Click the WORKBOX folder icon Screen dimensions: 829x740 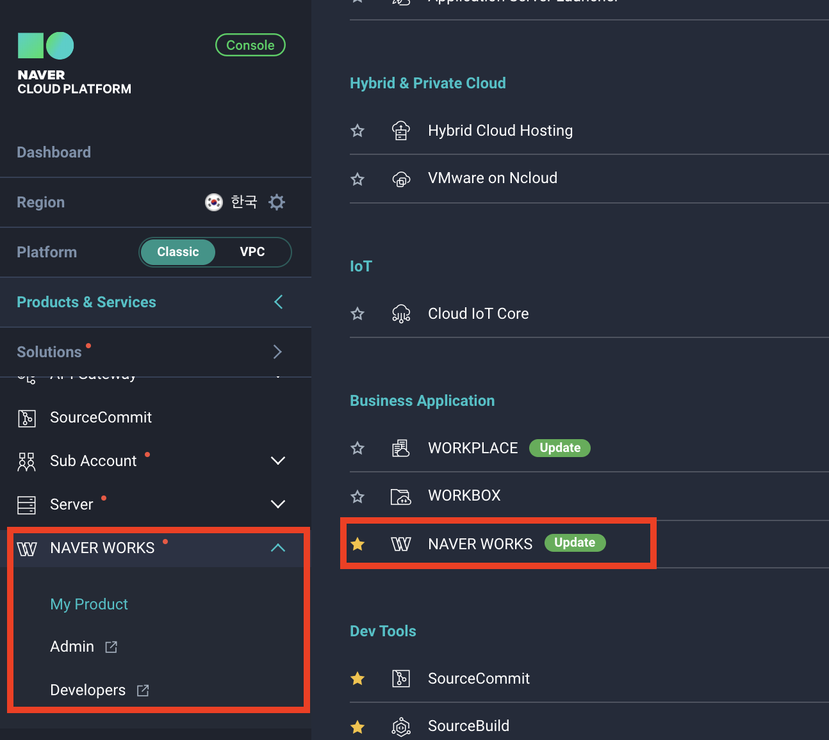click(401, 496)
